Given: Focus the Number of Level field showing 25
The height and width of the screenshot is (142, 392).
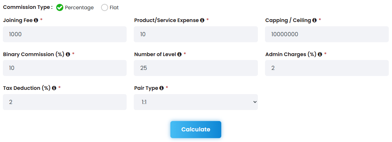Looking at the screenshot, I should pos(196,68).
